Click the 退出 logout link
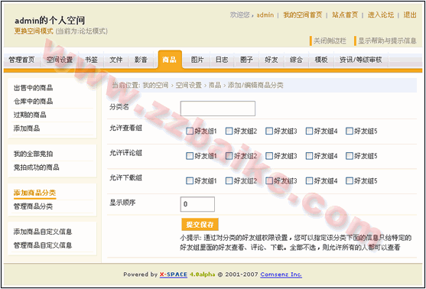The width and height of the screenshot is (426, 289). coord(410,15)
